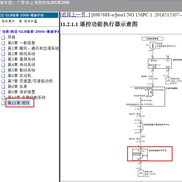
Task: Click the G101 ground symbol
Action: click(141, 173)
